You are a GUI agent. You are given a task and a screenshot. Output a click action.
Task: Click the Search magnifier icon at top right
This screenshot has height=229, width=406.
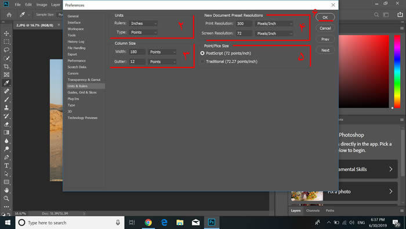[376, 15]
